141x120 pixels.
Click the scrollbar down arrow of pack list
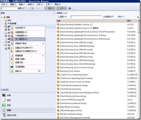click(139, 118)
